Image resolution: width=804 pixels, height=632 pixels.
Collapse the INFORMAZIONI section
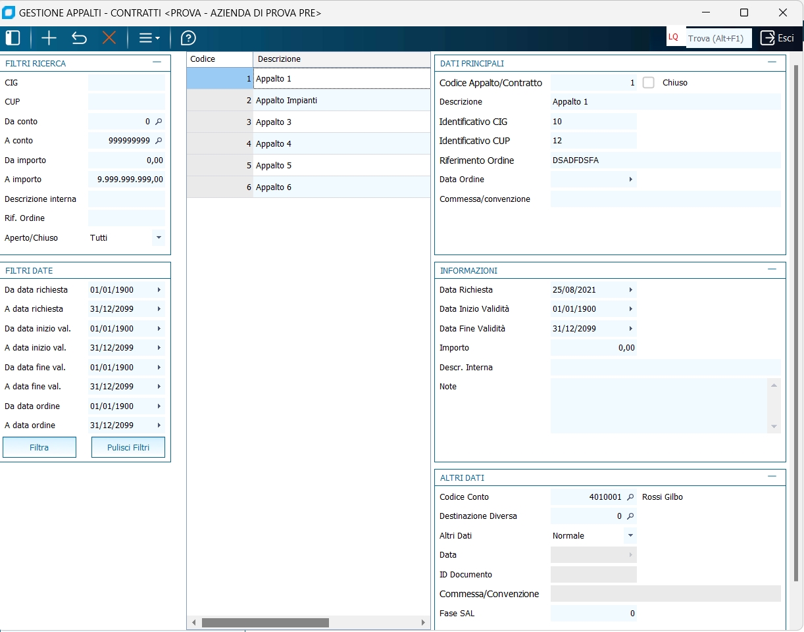tap(772, 270)
